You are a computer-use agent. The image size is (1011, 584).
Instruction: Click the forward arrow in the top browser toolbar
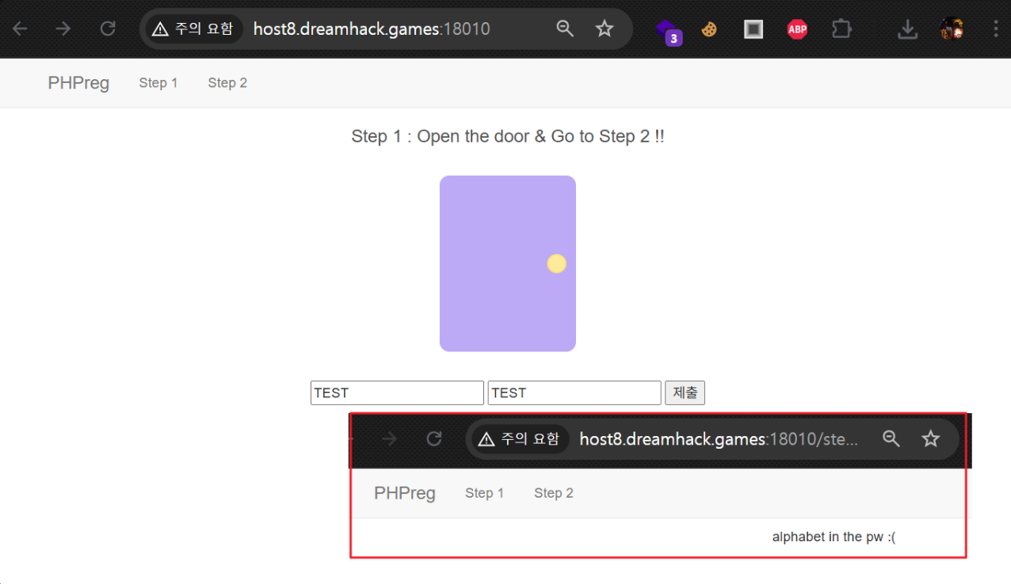point(63,29)
